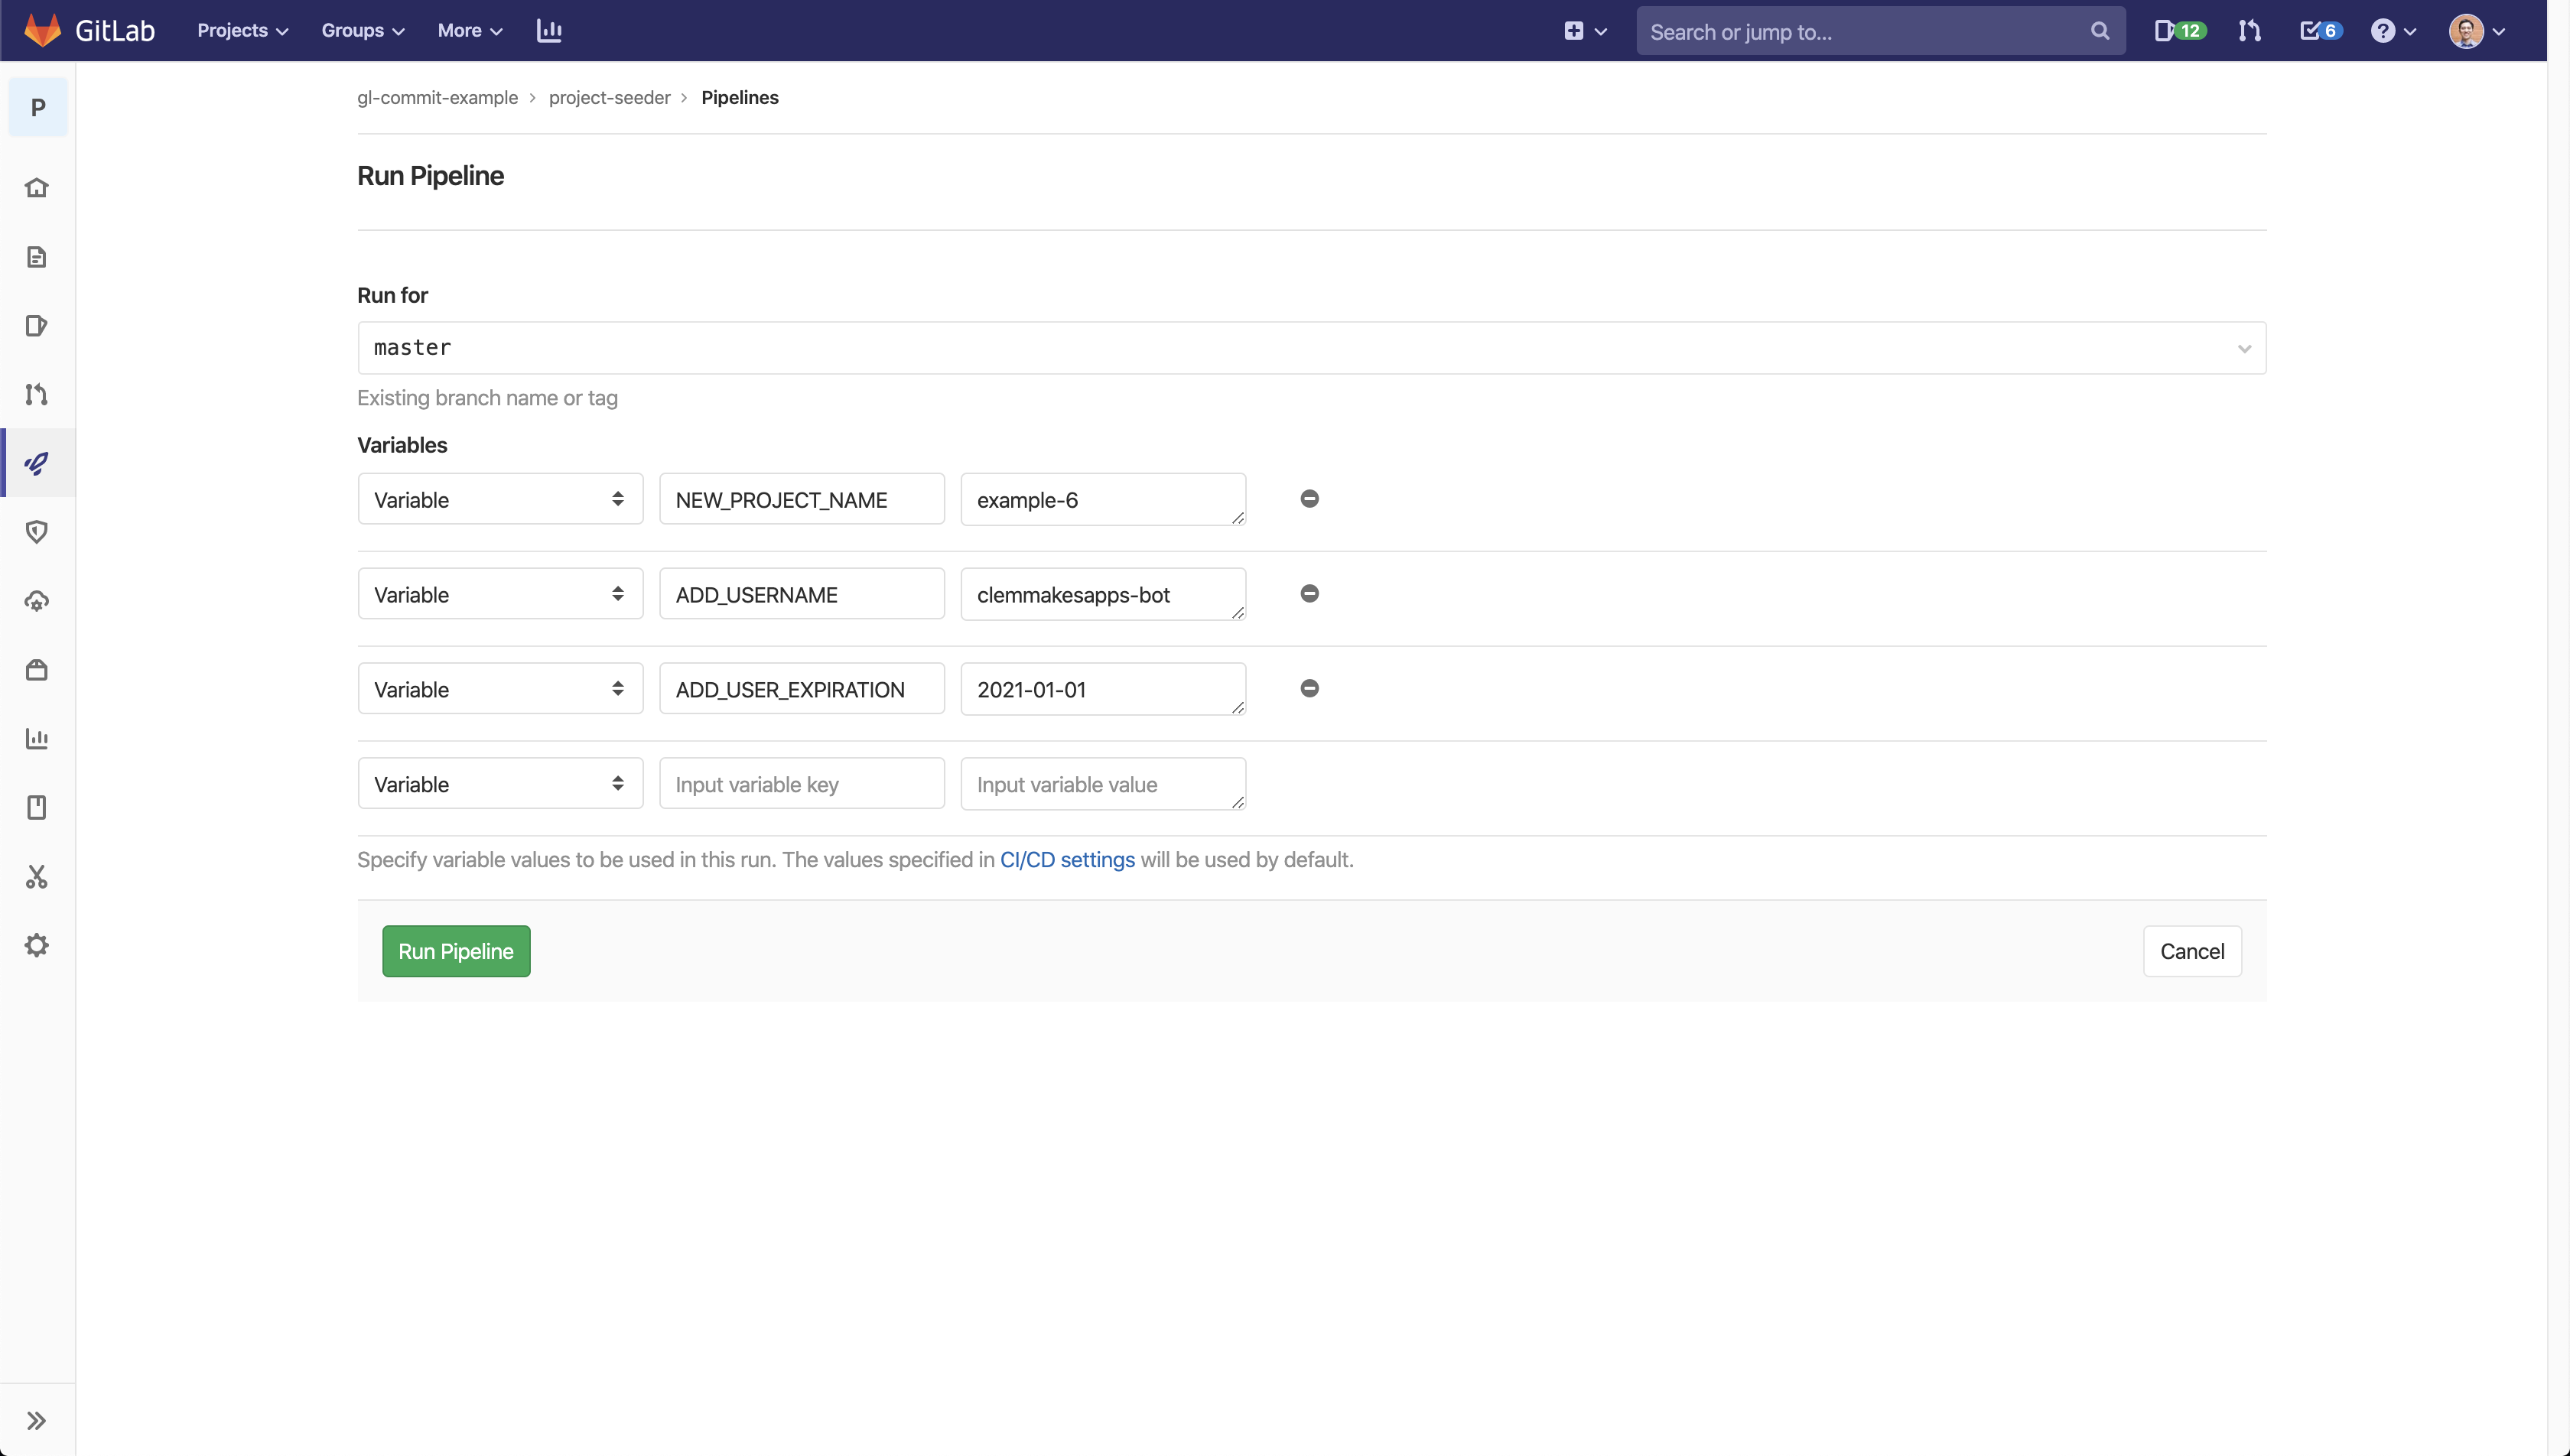Navigate to gl-commit-example project
This screenshot has height=1456, width=2570.
(436, 97)
